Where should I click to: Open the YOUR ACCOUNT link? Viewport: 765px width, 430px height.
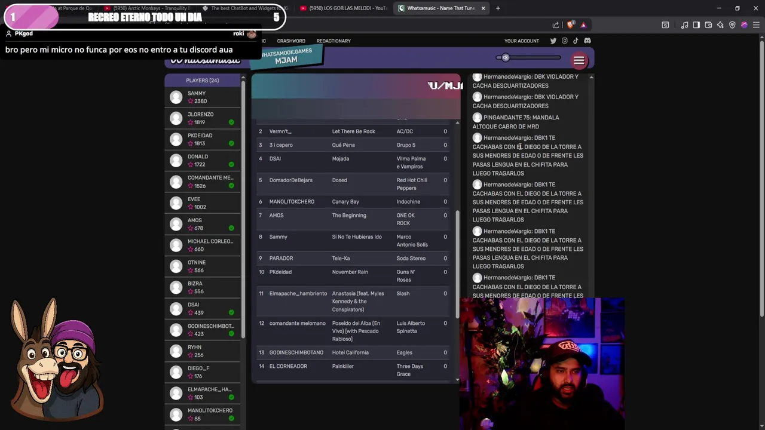coord(522,41)
